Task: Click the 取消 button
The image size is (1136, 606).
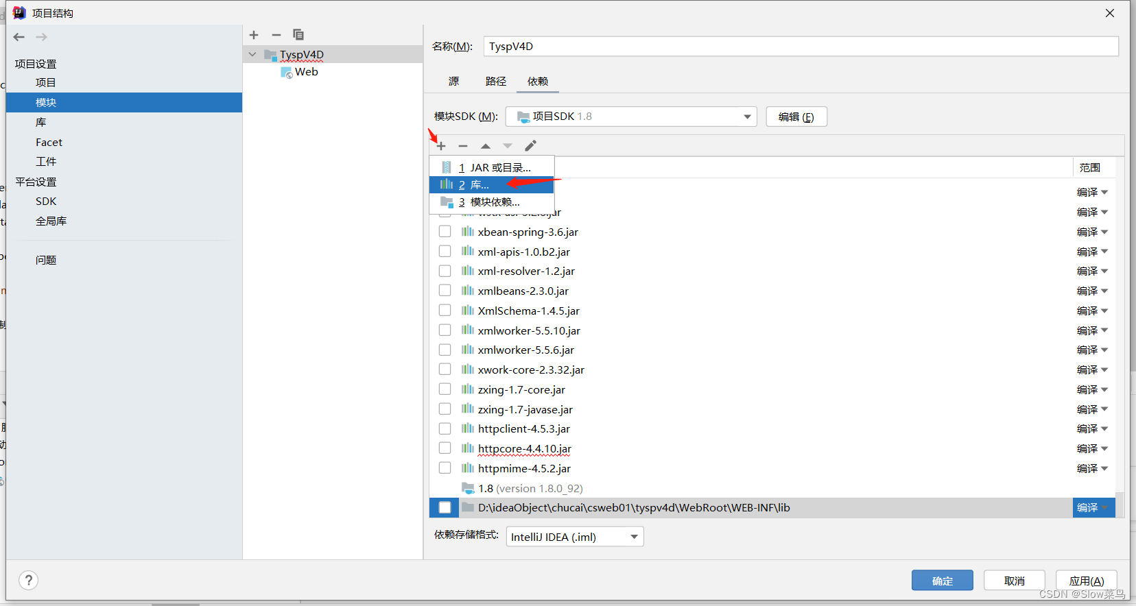Action: [1015, 581]
